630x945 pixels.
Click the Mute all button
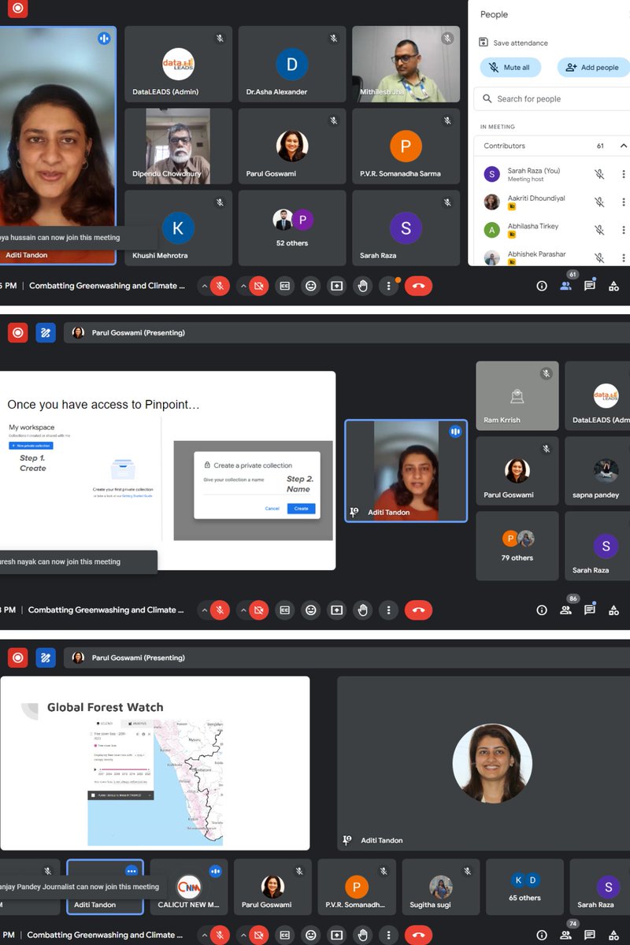[510, 68]
